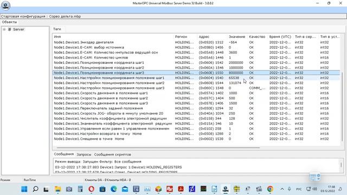347x195 pixels.
Task: Select row Смещение в точке Home
Action: pyautogui.click(x=196, y=139)
